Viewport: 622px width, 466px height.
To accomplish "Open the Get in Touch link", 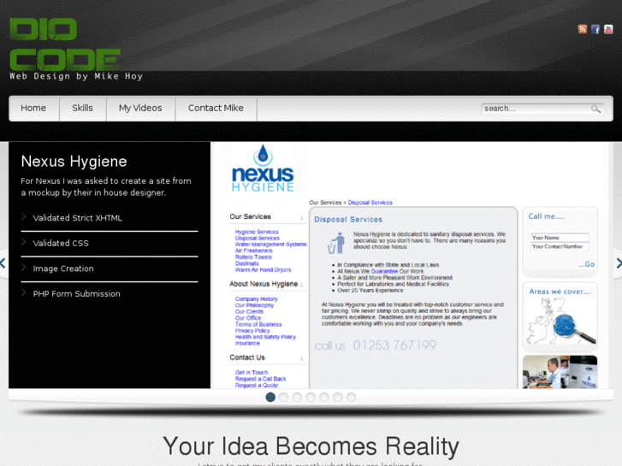I will [x=252, y=373].
